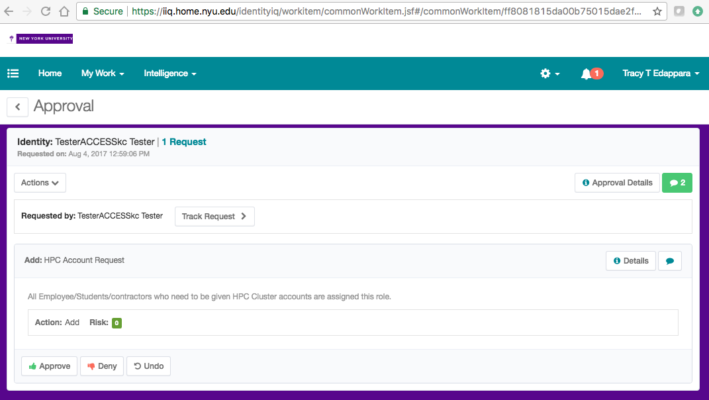Bookmark this page with the star icon
Viewport: 709px width, 400px height.
pyautogui.click(x=657, y=11)
